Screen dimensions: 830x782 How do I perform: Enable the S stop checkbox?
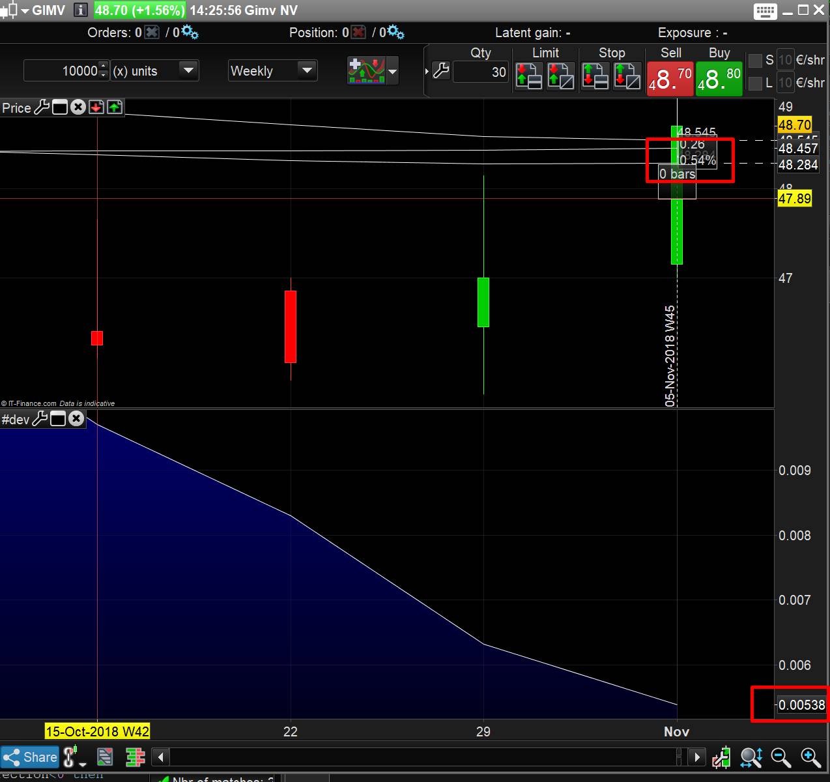(755, 61)
